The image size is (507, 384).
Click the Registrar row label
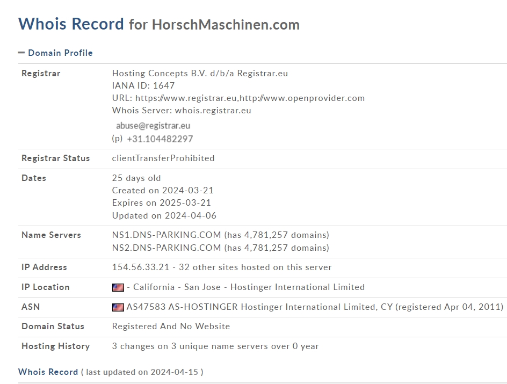(41, 74)
